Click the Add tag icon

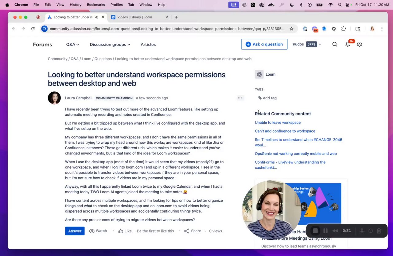(260, 98)
